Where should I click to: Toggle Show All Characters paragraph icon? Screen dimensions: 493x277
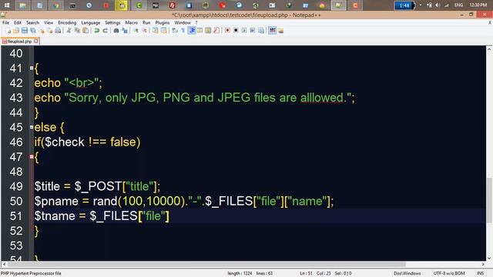pyautogui.click(x=183, y=31)
